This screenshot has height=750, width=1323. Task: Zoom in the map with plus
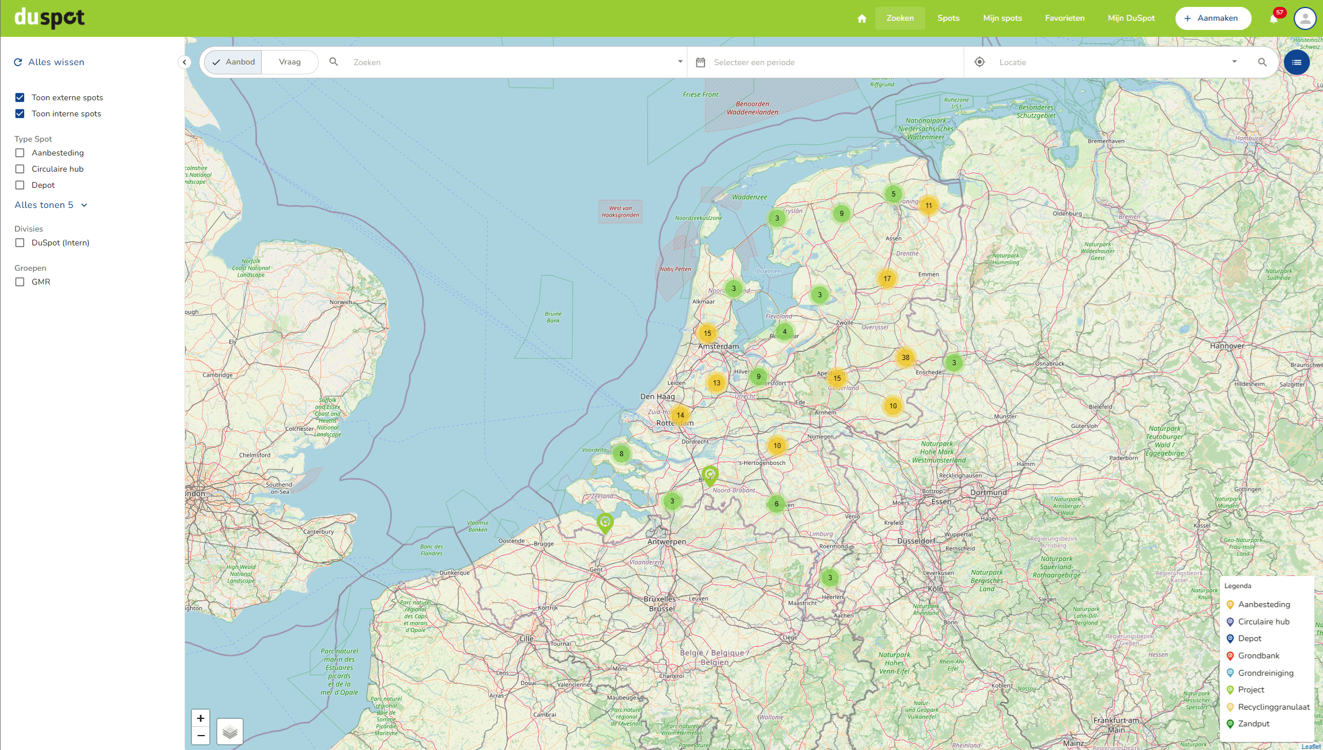[201, 718]
